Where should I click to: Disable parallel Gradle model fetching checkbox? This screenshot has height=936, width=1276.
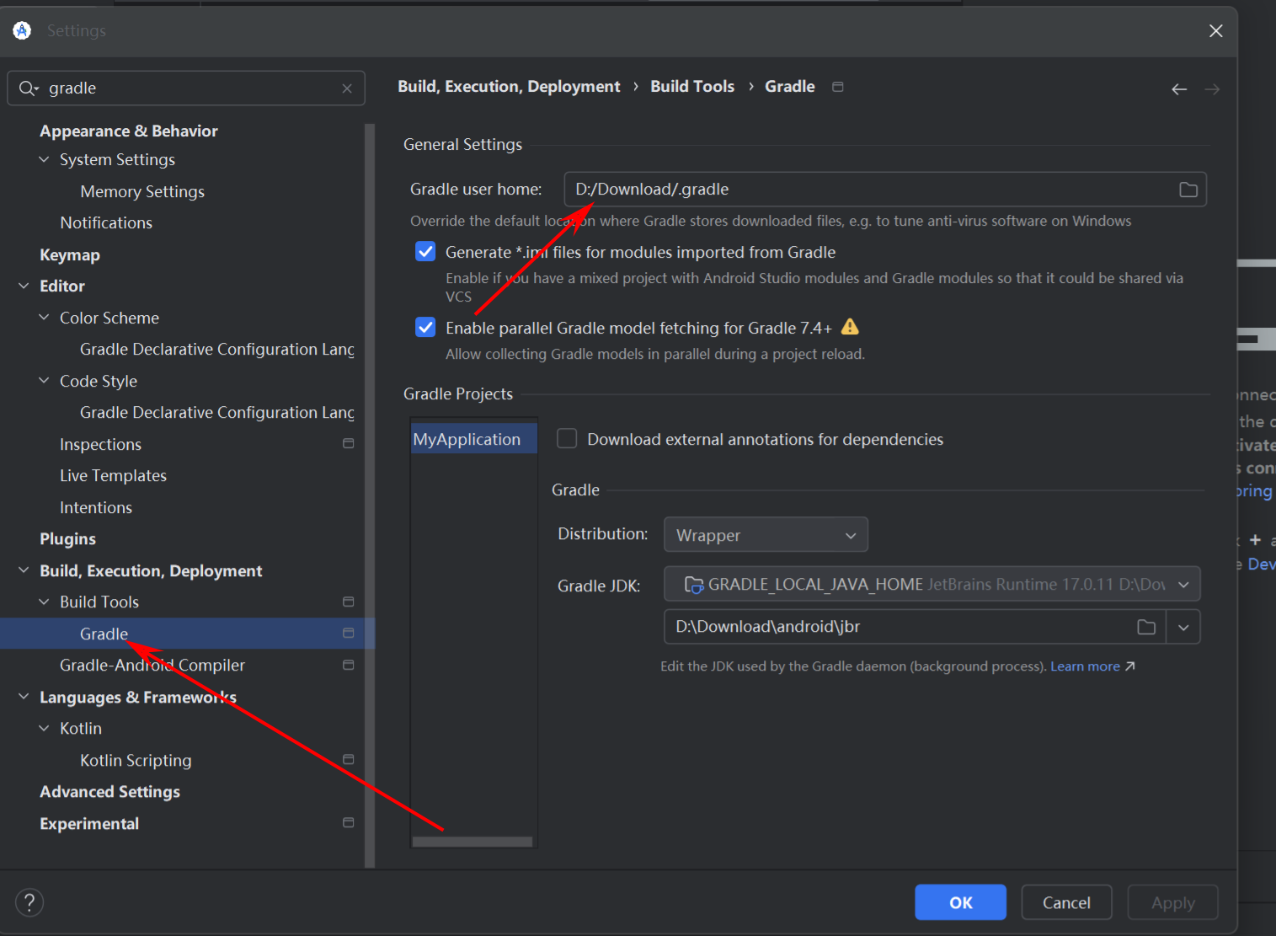coord(426,327)
